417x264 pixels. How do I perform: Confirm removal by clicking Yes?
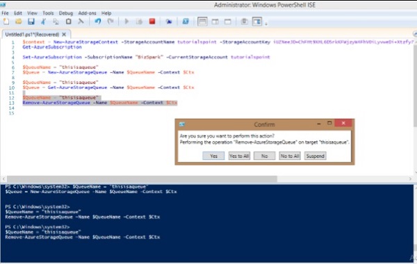[x=213, y=156]
